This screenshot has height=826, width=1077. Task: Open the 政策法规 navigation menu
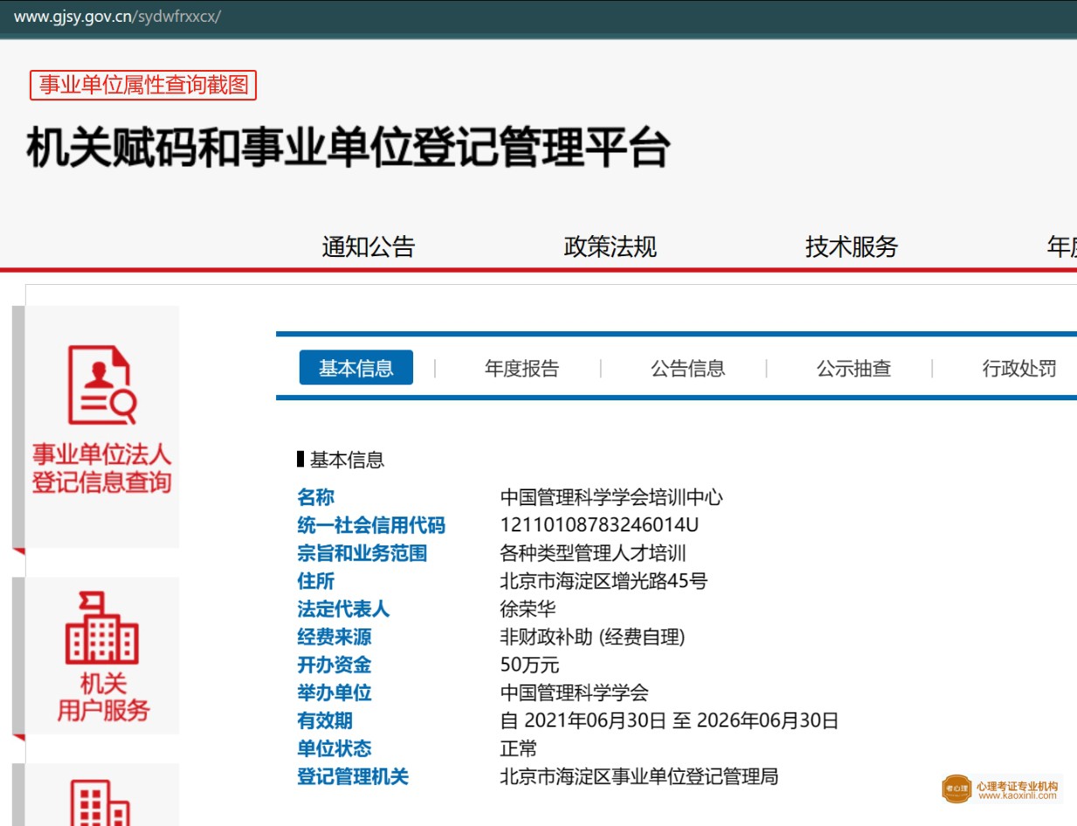click(x=610, y=247)
